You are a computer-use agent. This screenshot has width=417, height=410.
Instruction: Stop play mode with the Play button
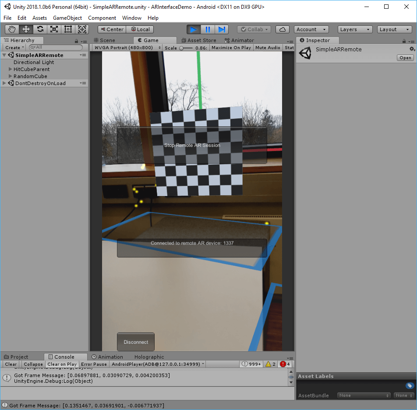[x=194, y=29]
